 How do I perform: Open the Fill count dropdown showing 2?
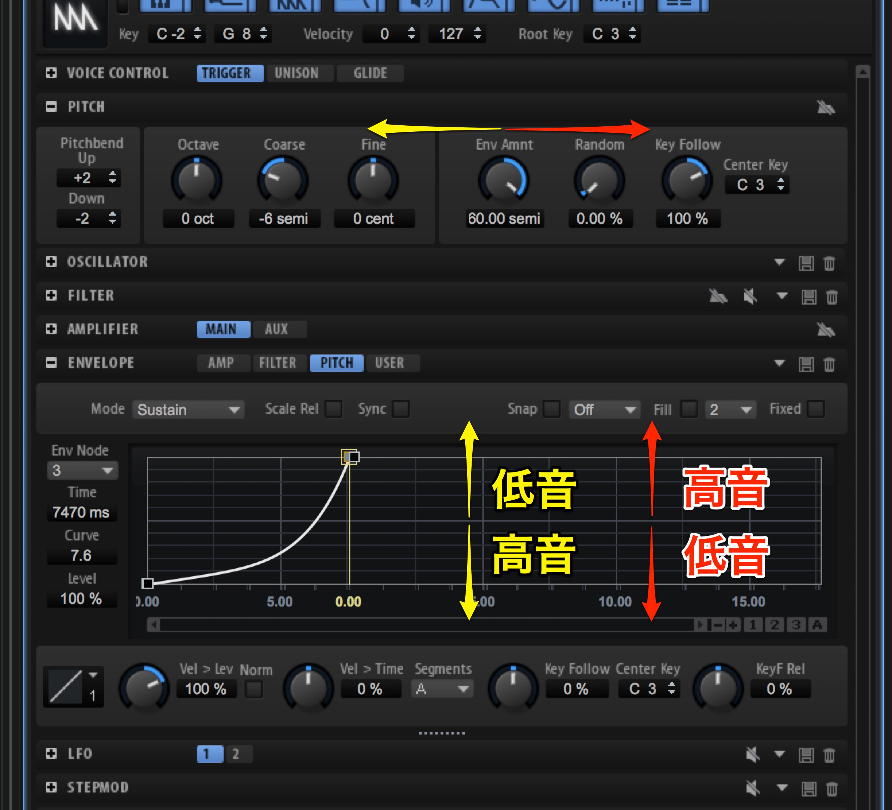click(x=731, y=409)
